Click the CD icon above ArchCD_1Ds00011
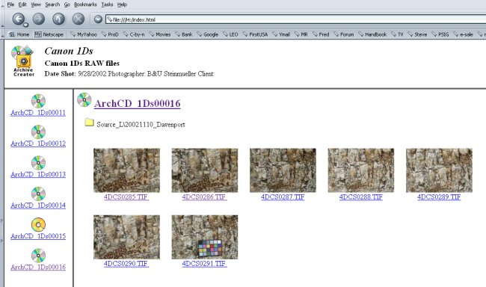This screenshot has width=486, height=287. tap(38, 101)
